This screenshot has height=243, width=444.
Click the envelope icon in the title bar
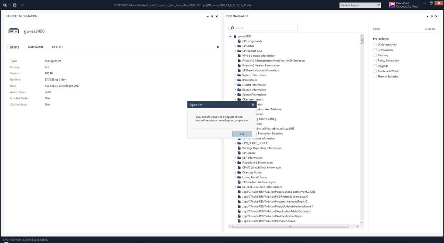(15, 5)
